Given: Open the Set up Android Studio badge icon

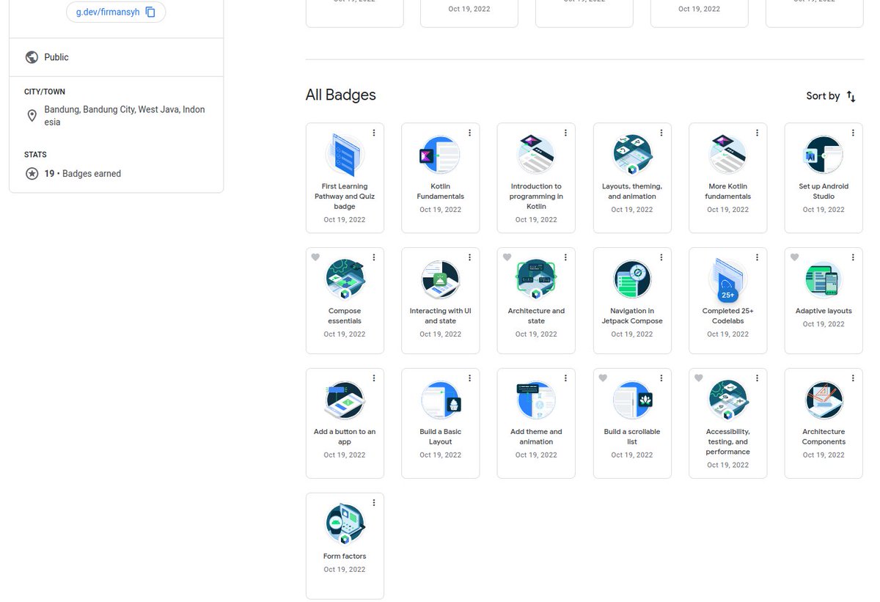Looking at the screenshot, I should tap(824, 155).
